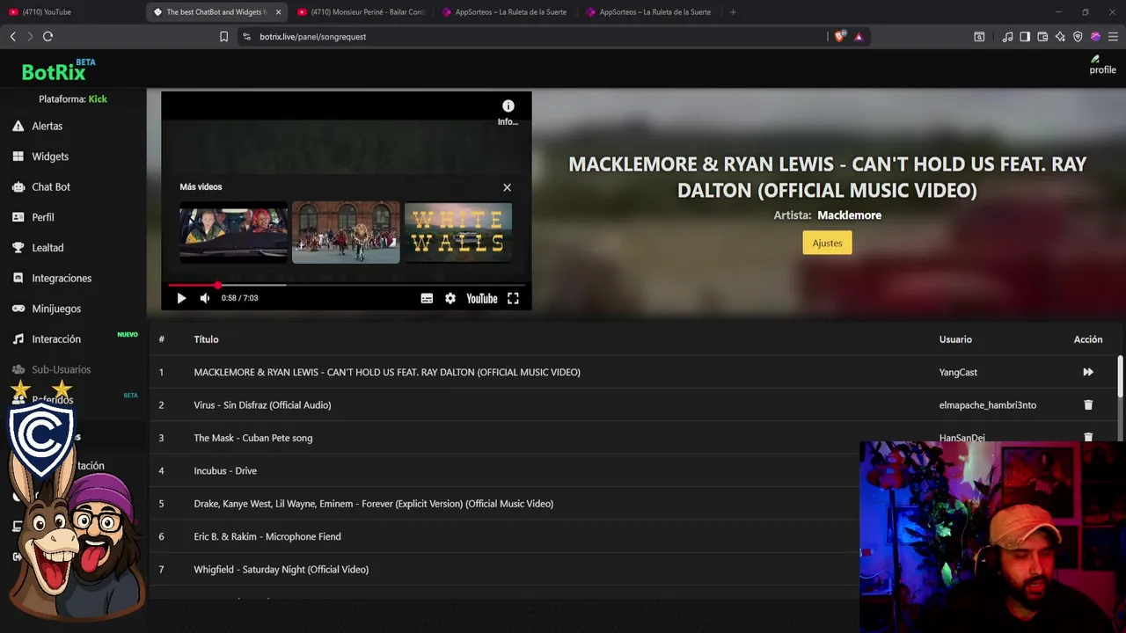Select Whigfield - Saturday Night row
This screenshot has width=1126, height=633.
[281, 570]
